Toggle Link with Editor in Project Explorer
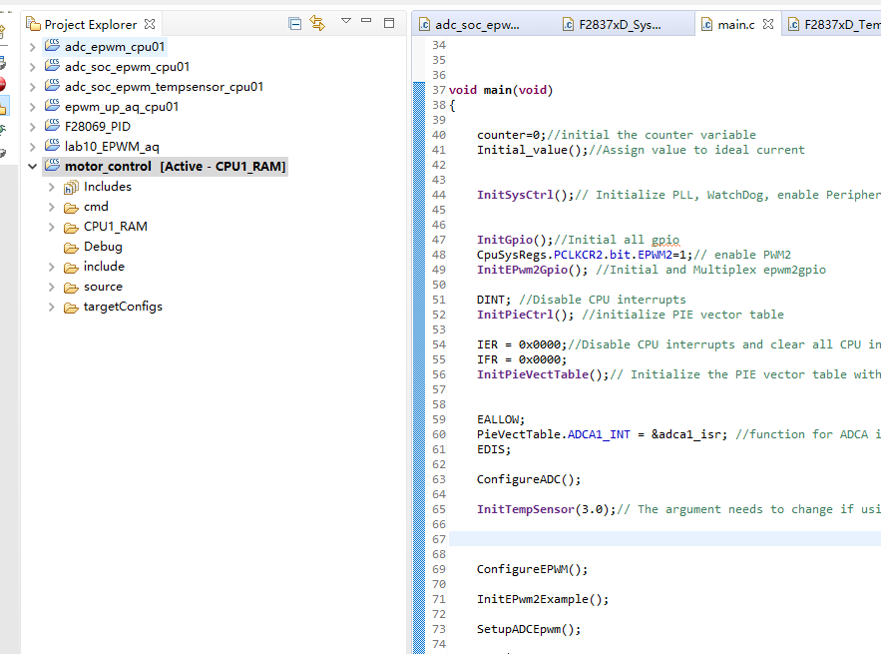This screenshot has height=654, width=881. (x=317, y=24)
